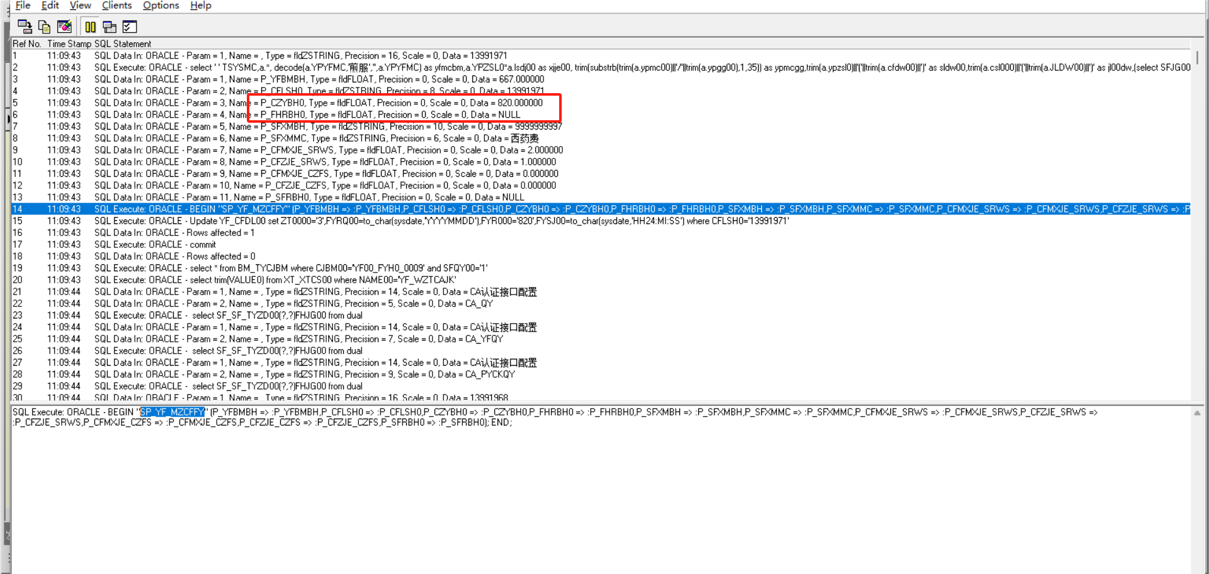1209x574 pixels.
Task: Open the View menu
Action: [80, 6]
